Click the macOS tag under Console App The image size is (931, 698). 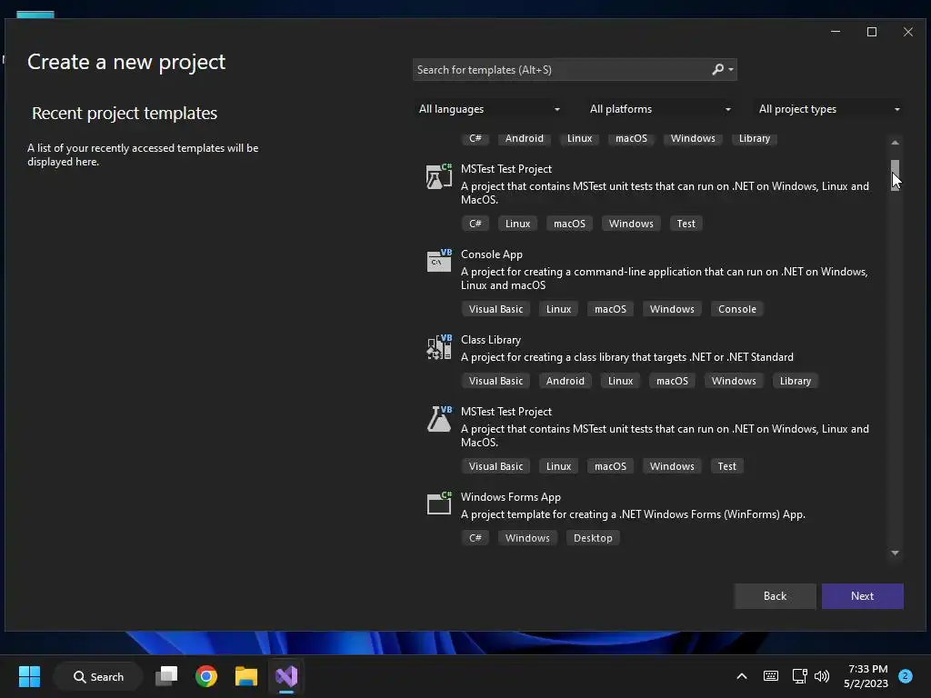click(x=610, y=309)
